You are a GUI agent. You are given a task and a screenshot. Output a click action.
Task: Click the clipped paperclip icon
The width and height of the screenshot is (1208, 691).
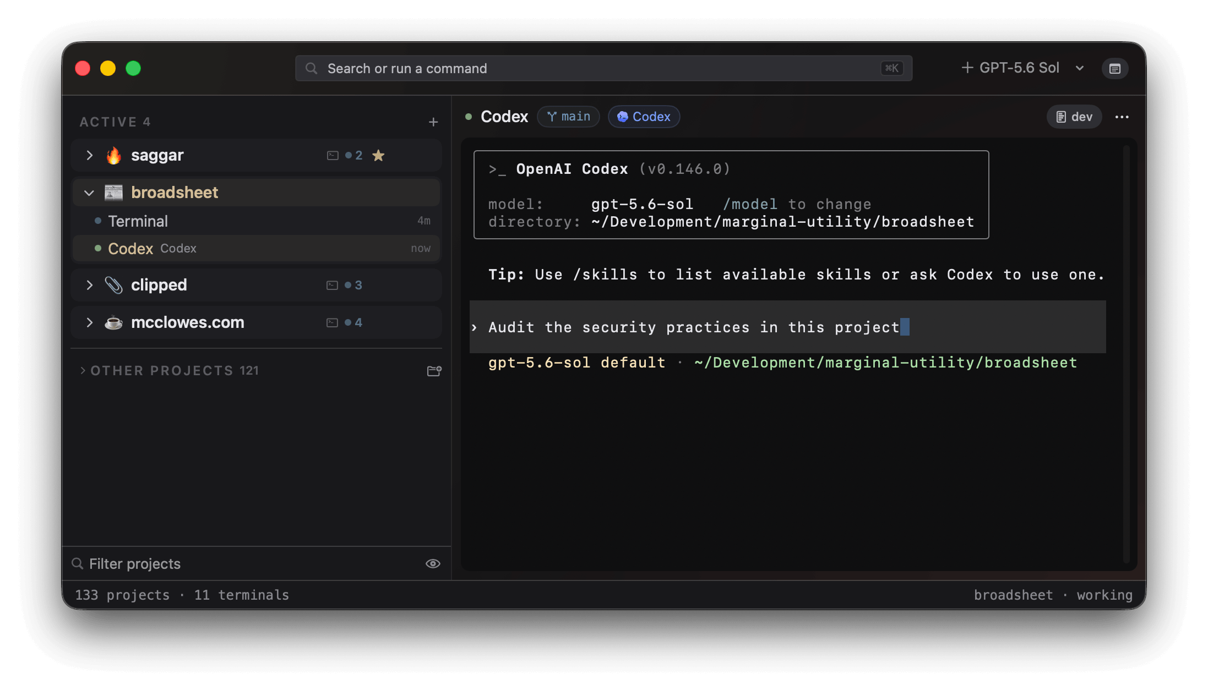[113, 285]
